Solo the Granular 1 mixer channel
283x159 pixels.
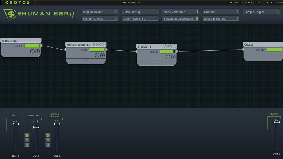pos(27,135)
